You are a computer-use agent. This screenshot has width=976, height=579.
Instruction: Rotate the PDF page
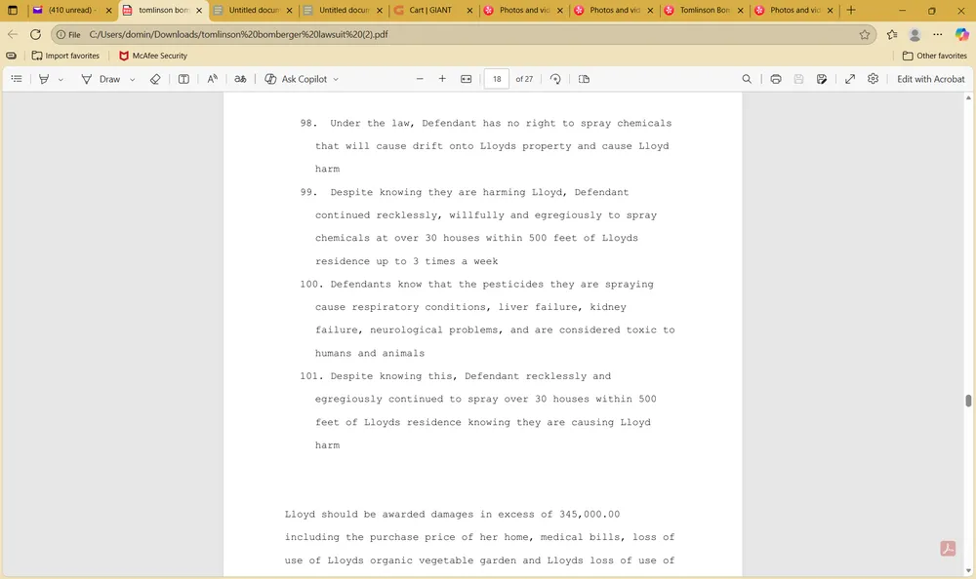[x=555, y=79]
